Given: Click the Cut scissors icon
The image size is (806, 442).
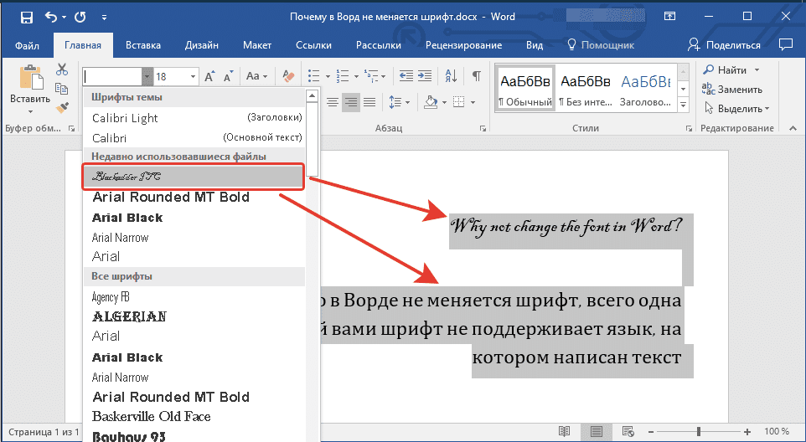Looking at the screenshot, I should click(x=62, y=71).
